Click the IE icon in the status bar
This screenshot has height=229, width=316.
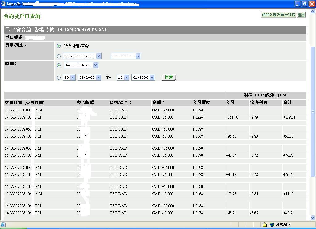point(3,225)
